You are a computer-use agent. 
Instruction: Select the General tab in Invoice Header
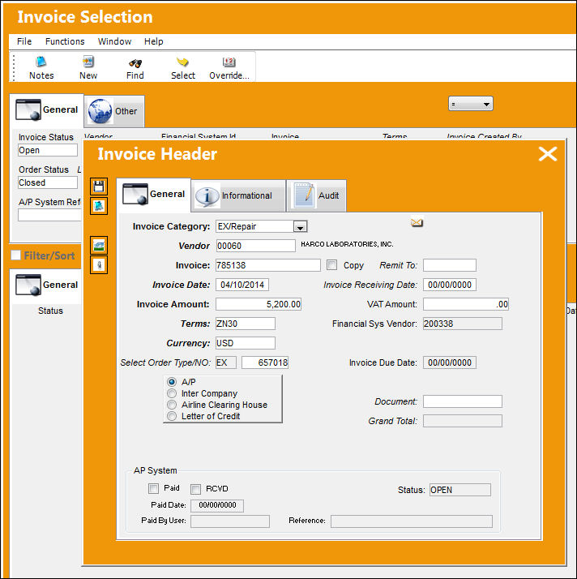click(153, 195)
